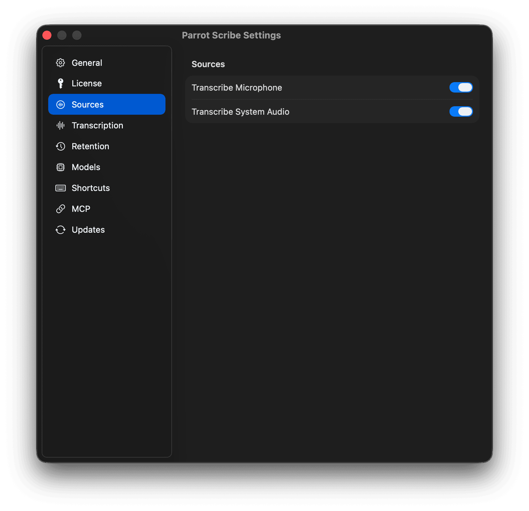This screenshot has width=529, height=511.
Task: Open the General settings section
Action: coord(87,63)
